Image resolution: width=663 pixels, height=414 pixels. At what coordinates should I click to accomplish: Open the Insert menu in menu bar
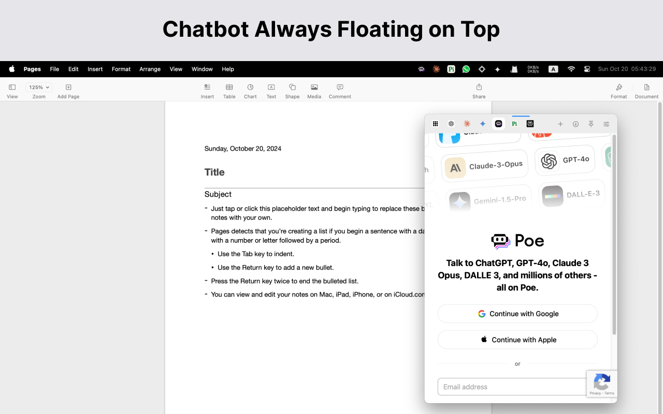[95, 69]
